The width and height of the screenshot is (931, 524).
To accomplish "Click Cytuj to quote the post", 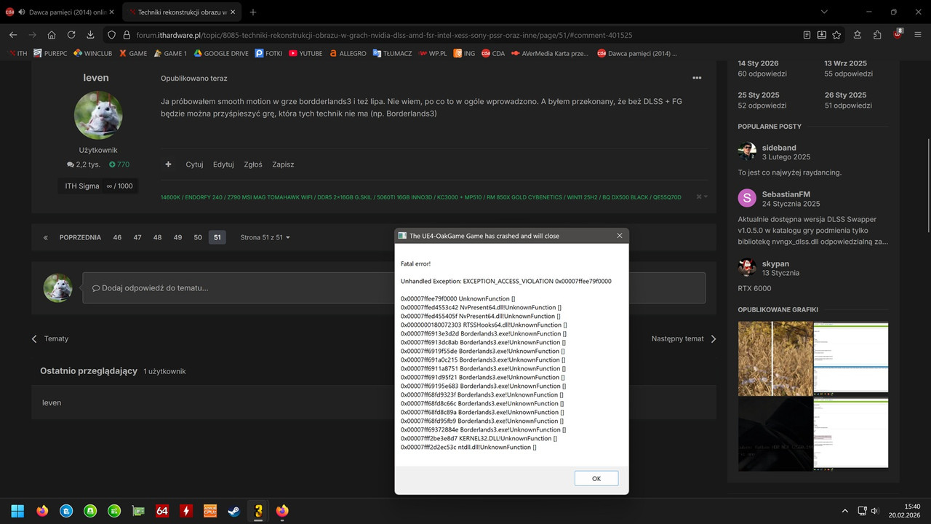I will (x=194, y=164).
